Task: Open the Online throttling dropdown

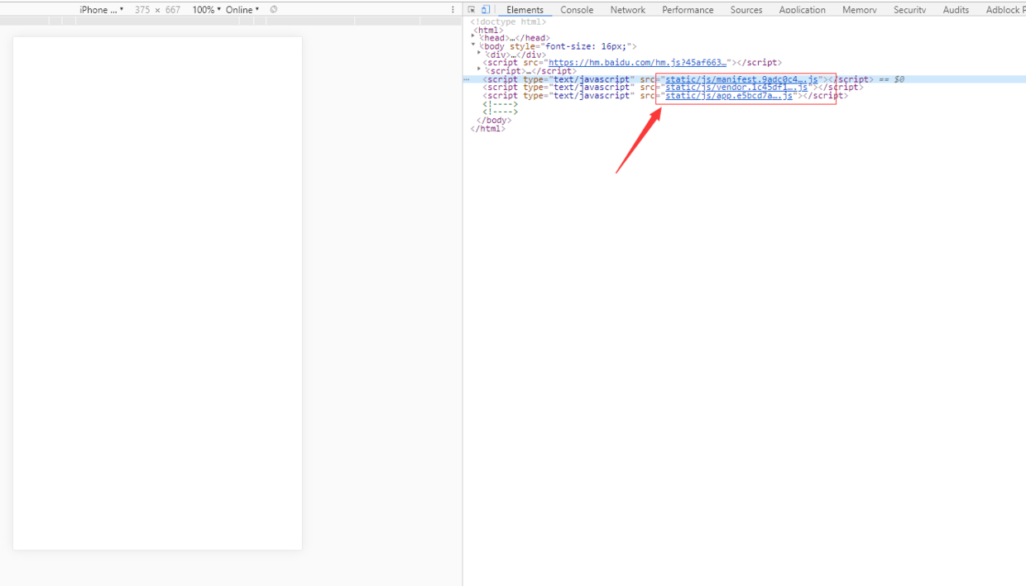Action: click(x=242, y=10)
